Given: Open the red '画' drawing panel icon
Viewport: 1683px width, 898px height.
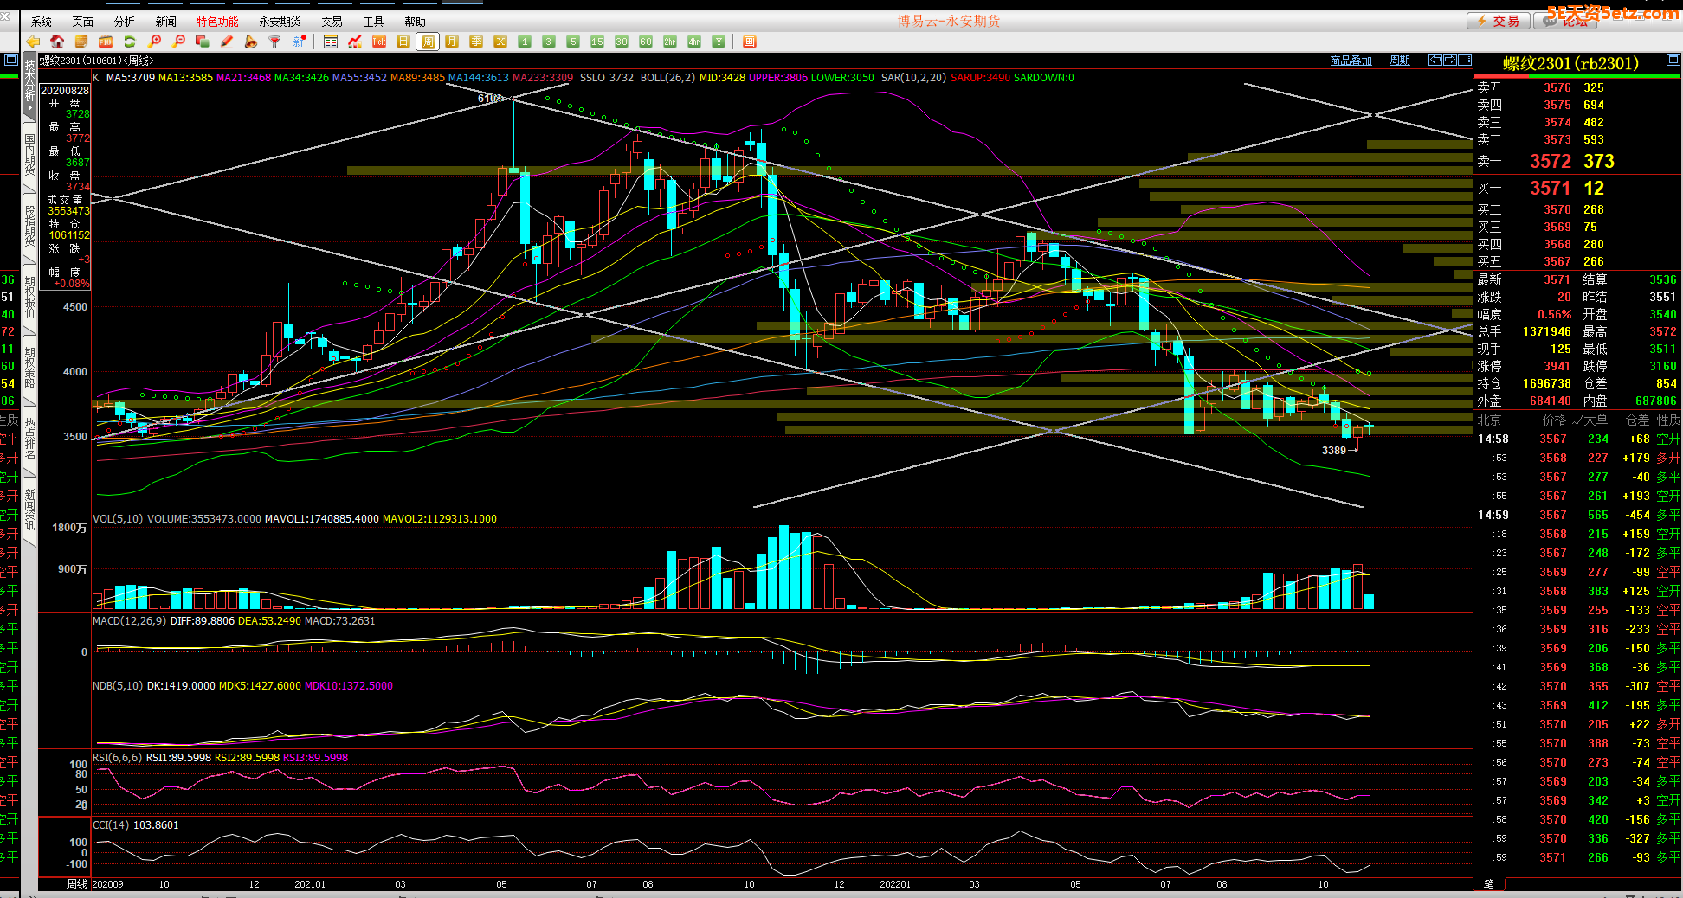Looking at the screenshot, I should pyautogui.click(x=750, y=42).
